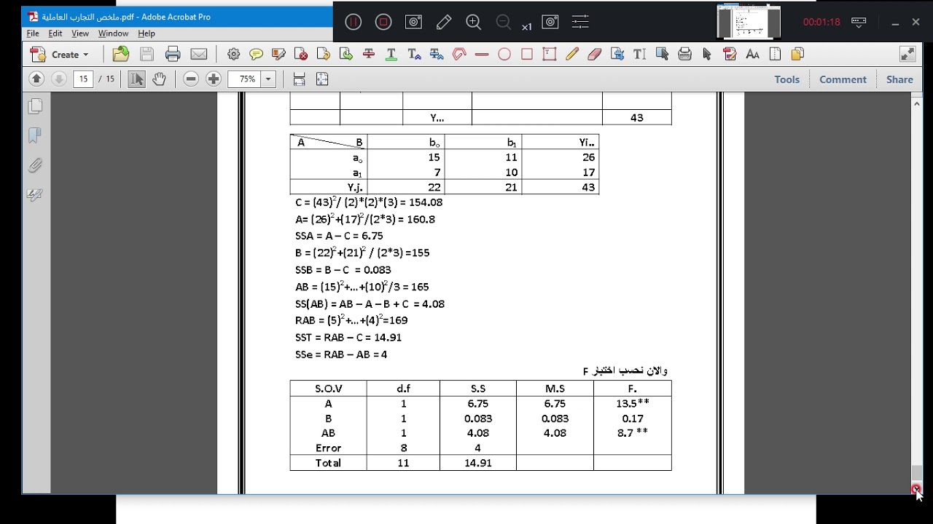Image resolution: width=933 pixels, height=524 pixels.
Task: Open the File menu
Action: point(33,33)
